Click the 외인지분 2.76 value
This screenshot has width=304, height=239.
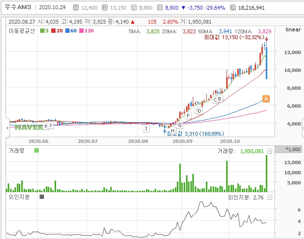[x=259, y=197]
